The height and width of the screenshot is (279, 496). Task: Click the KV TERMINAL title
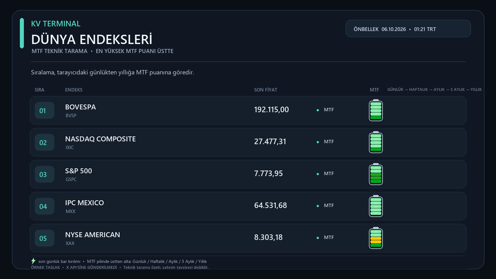[x=56, y=24]
